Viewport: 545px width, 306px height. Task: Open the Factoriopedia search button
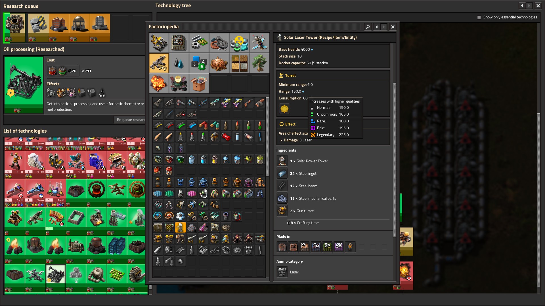pyautogui.click(x=368, y=27)
